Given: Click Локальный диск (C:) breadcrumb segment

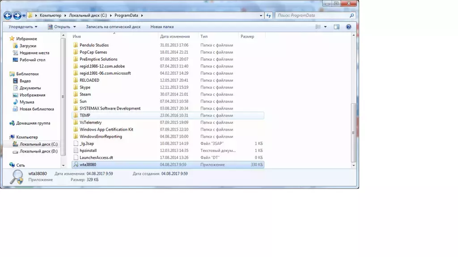Looking at the screenshot, I should point(88,16).
